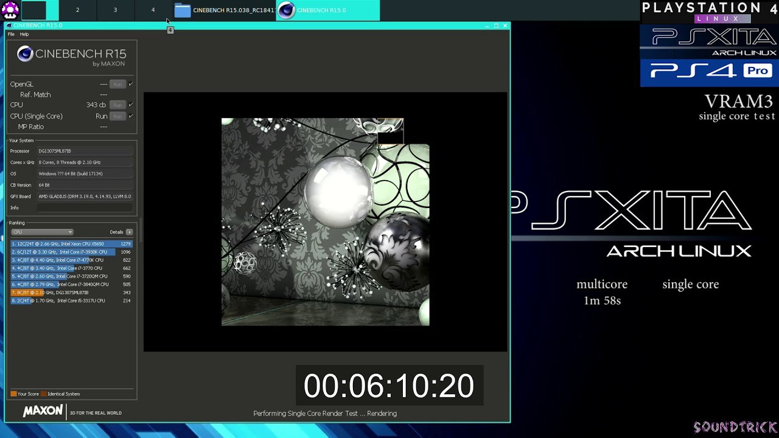
Task: Click the GFX Board value AMD GLADIUS
Action: (x=85, y=196)
